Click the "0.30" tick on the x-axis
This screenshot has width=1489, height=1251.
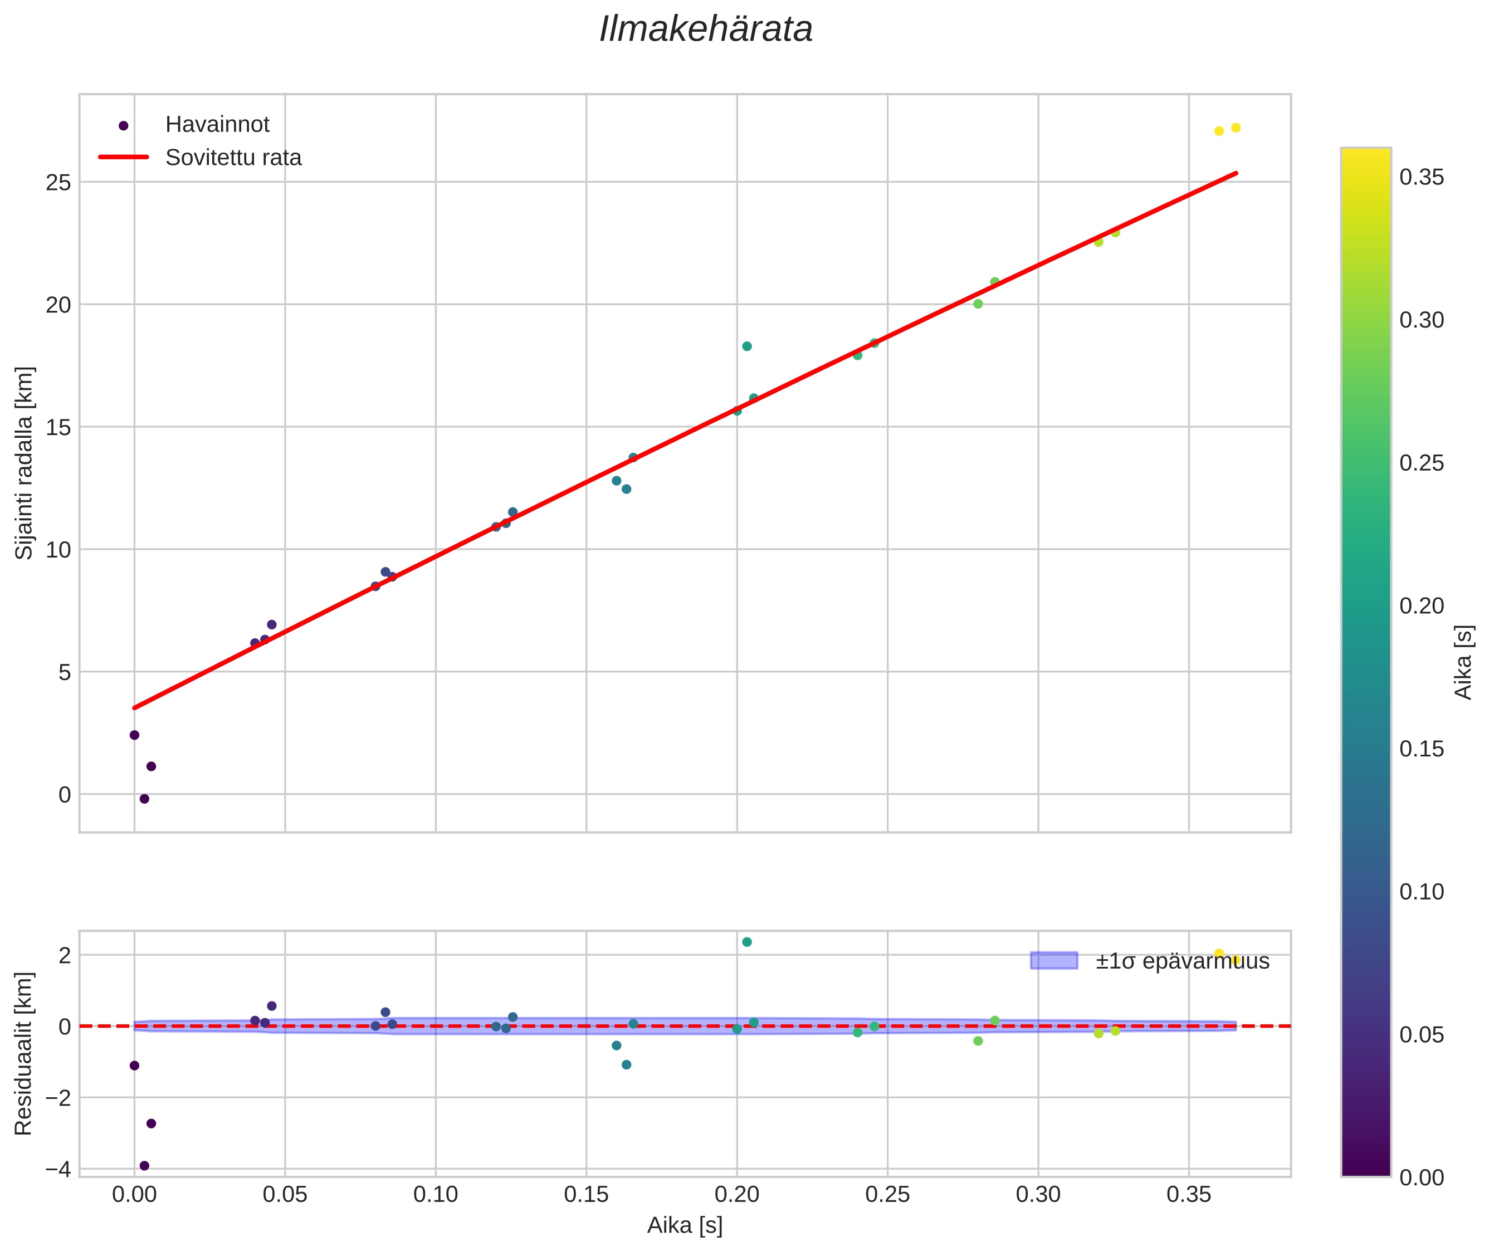[1038, 1194]
